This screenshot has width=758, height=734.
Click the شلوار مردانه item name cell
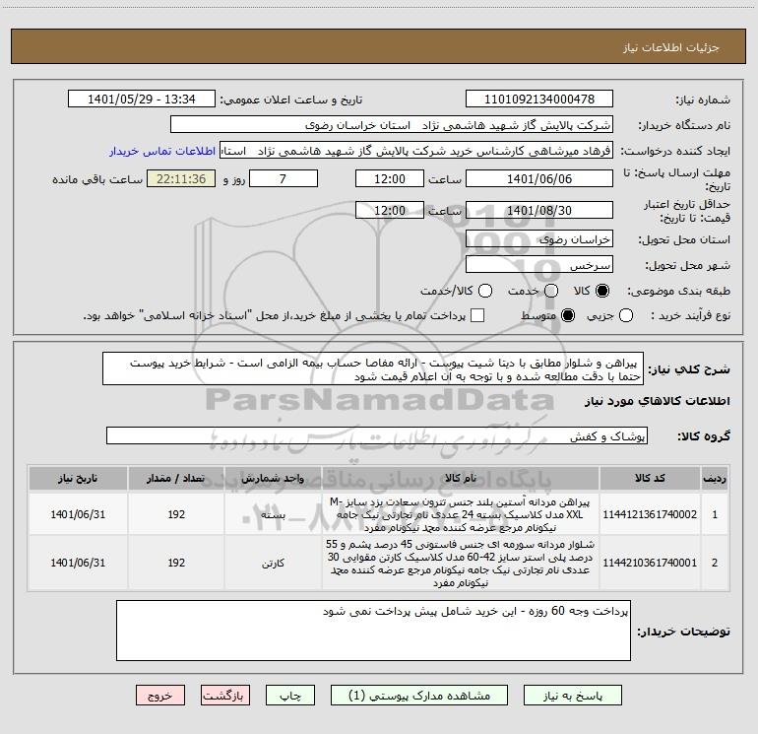(461, 563)
